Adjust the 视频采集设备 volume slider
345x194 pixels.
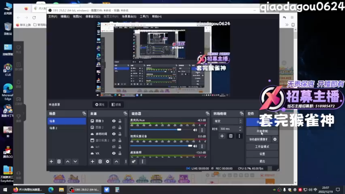[x=190, y=146]
